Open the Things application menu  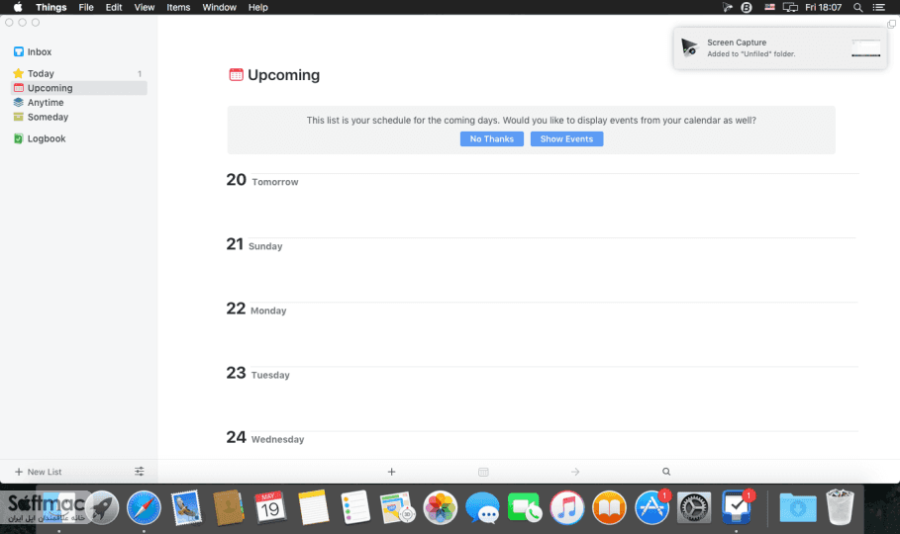coord(51,8)
